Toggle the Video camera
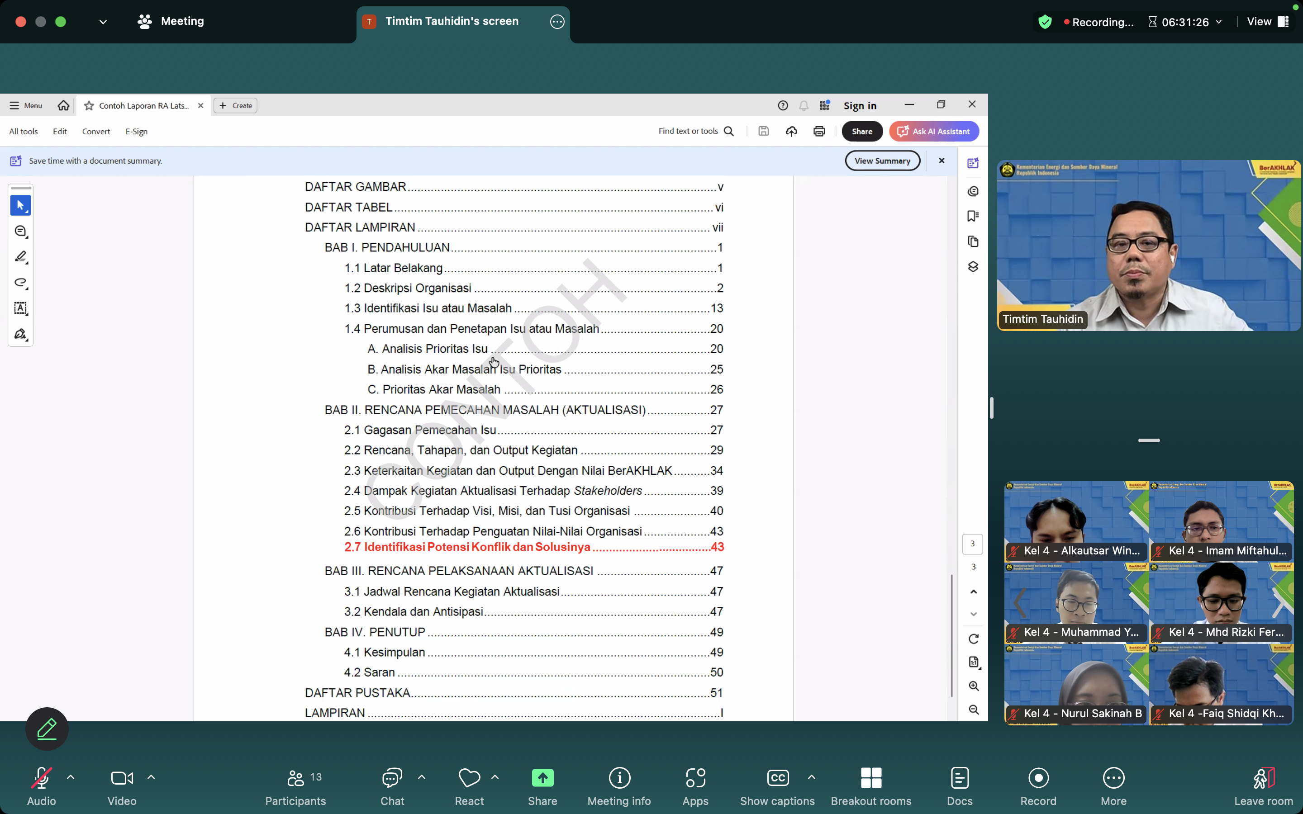The width and height of the screenshot is (1303, 814). click(122, 778)
